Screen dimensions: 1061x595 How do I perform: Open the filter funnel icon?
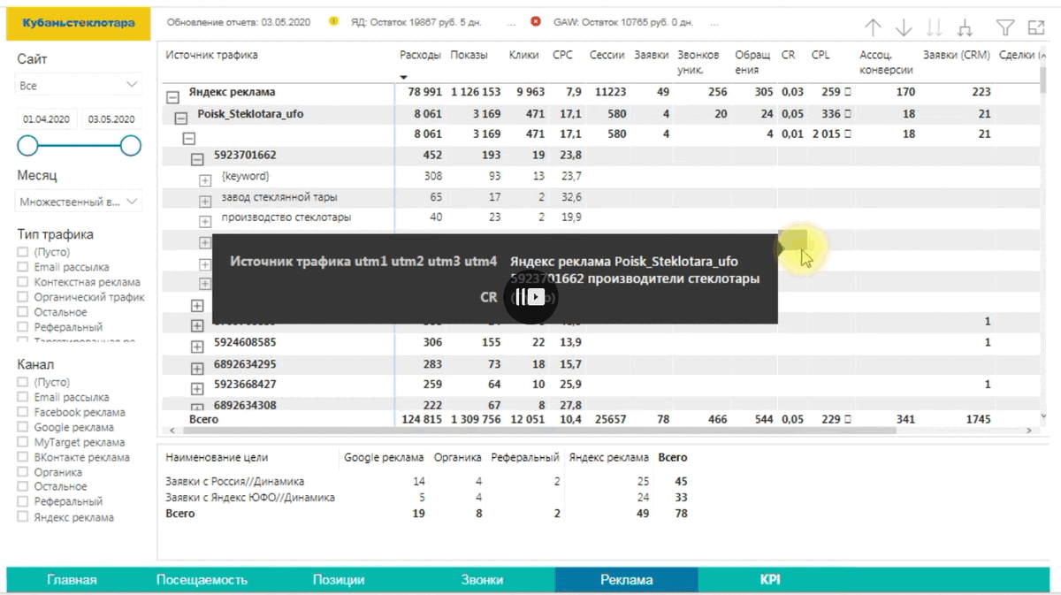tap(1005, 28)
